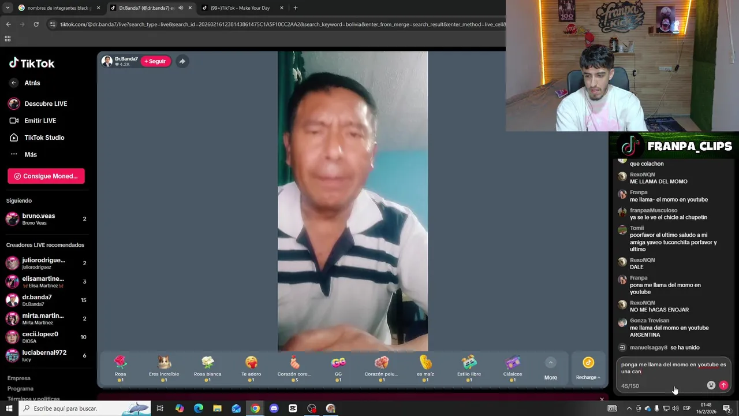Close the banner below gift bar
The height and width of the screenshot is (416, 739).
pyautogui.click(x=602, y=399)
